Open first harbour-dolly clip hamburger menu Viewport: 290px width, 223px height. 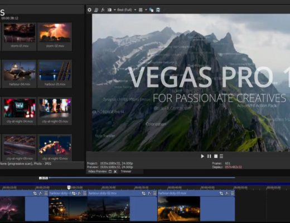pos(85,193)
